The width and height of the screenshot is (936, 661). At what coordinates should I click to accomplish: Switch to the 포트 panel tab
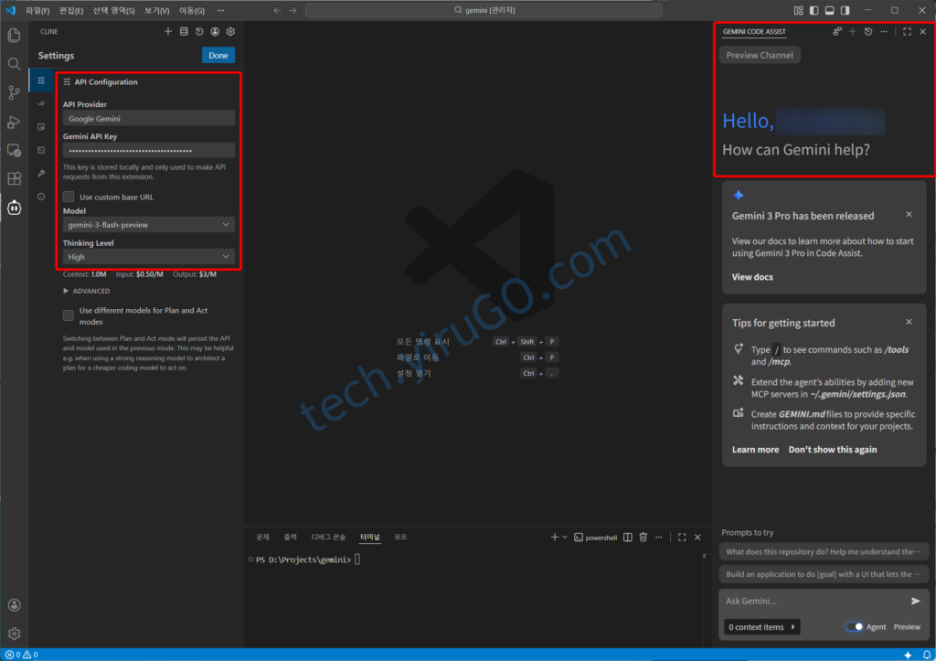click(400, 537)
